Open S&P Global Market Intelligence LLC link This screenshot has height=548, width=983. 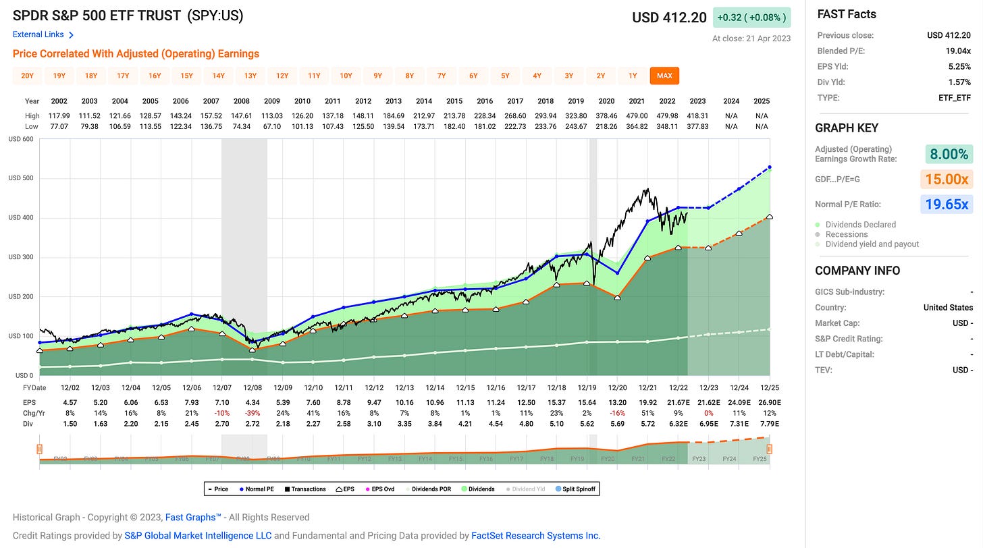point(198,536)
